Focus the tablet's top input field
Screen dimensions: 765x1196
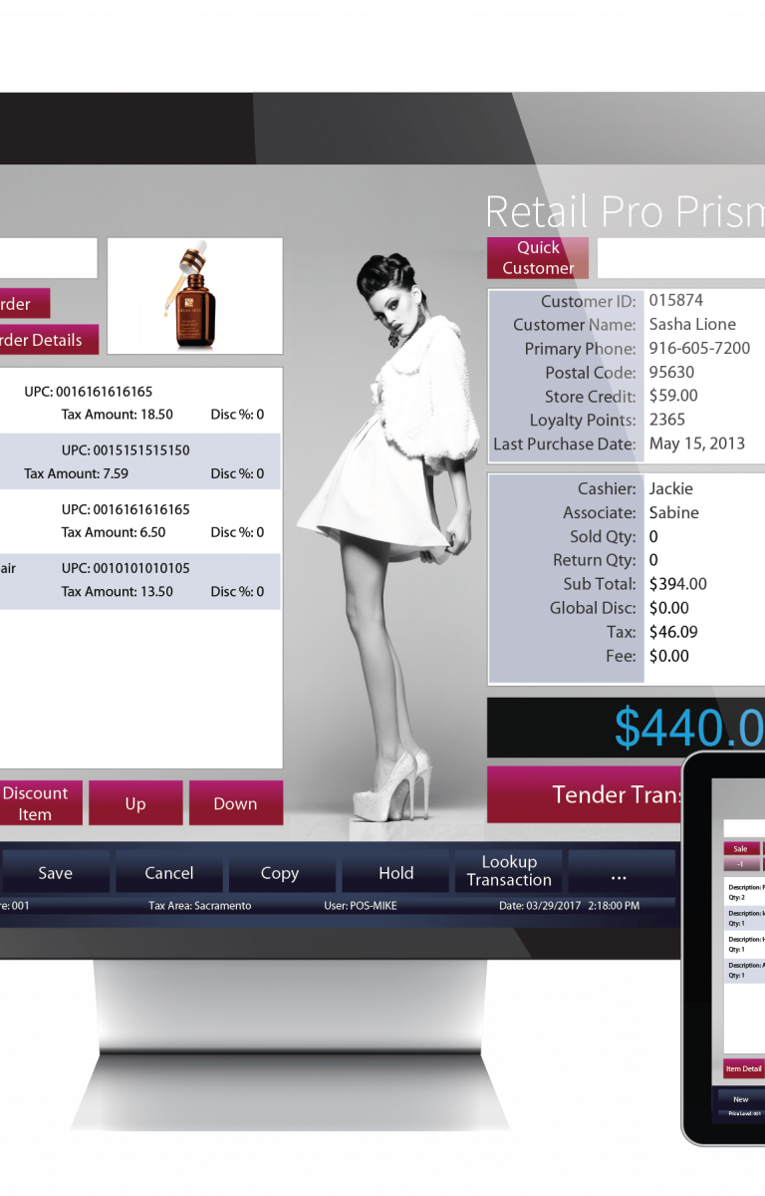(x=744, y=828)
